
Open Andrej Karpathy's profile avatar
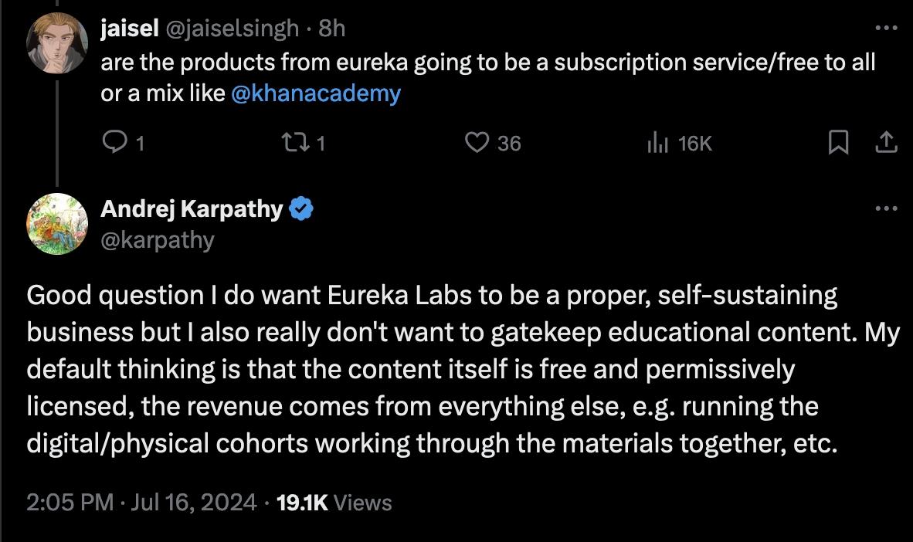click(57, 223)
